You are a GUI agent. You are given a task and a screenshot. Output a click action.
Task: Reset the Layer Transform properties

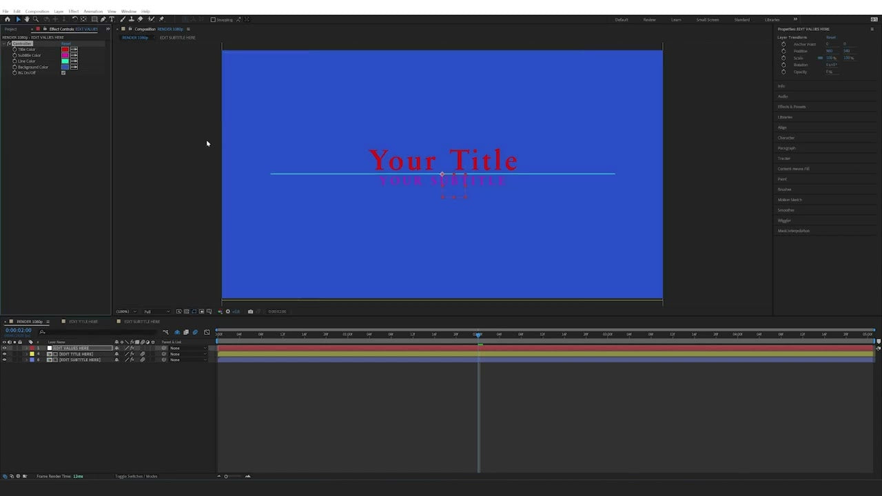[831, 37]
